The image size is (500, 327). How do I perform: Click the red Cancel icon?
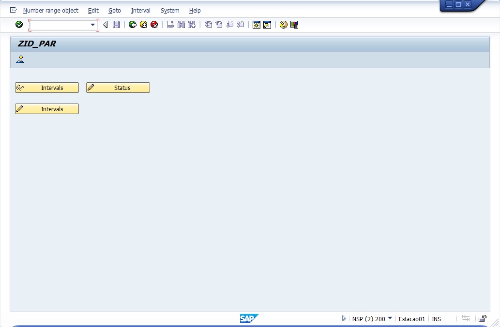[x=154, y=25]
